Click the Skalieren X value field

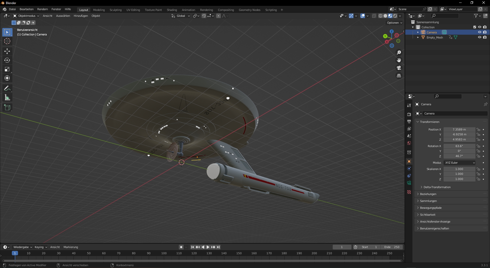(x=459, y=169)
